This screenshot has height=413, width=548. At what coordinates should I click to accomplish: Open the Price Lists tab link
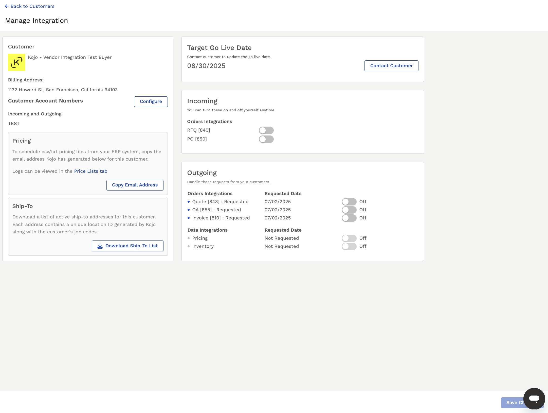point(91,171)
